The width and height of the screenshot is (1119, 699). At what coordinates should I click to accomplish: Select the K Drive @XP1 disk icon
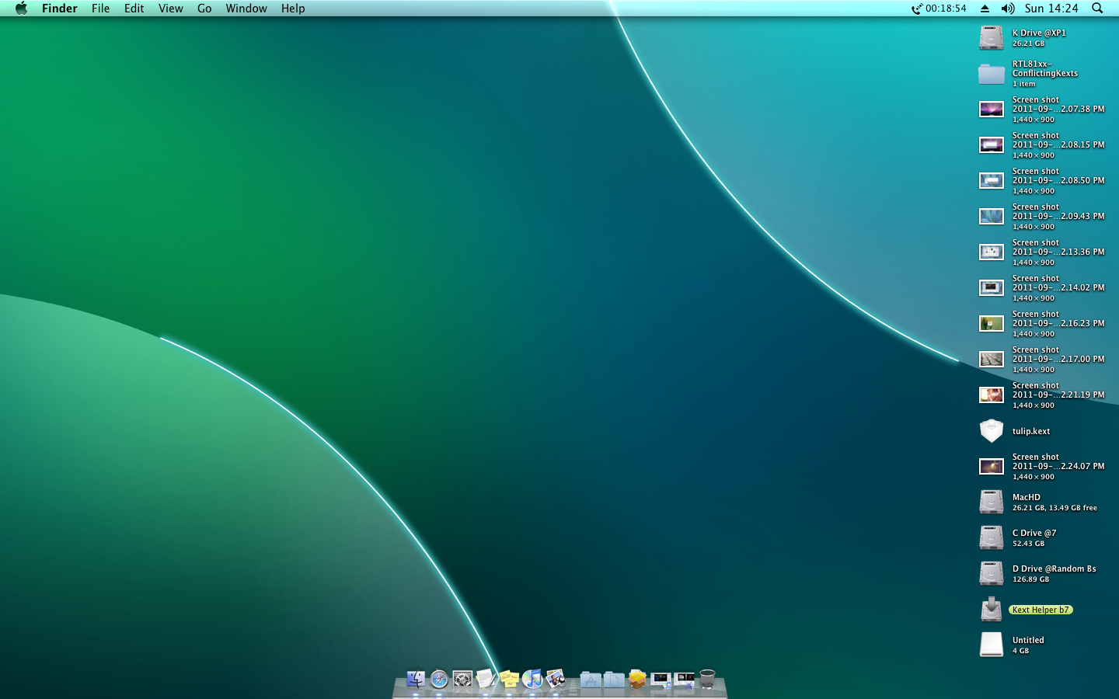tap(991, 37)
